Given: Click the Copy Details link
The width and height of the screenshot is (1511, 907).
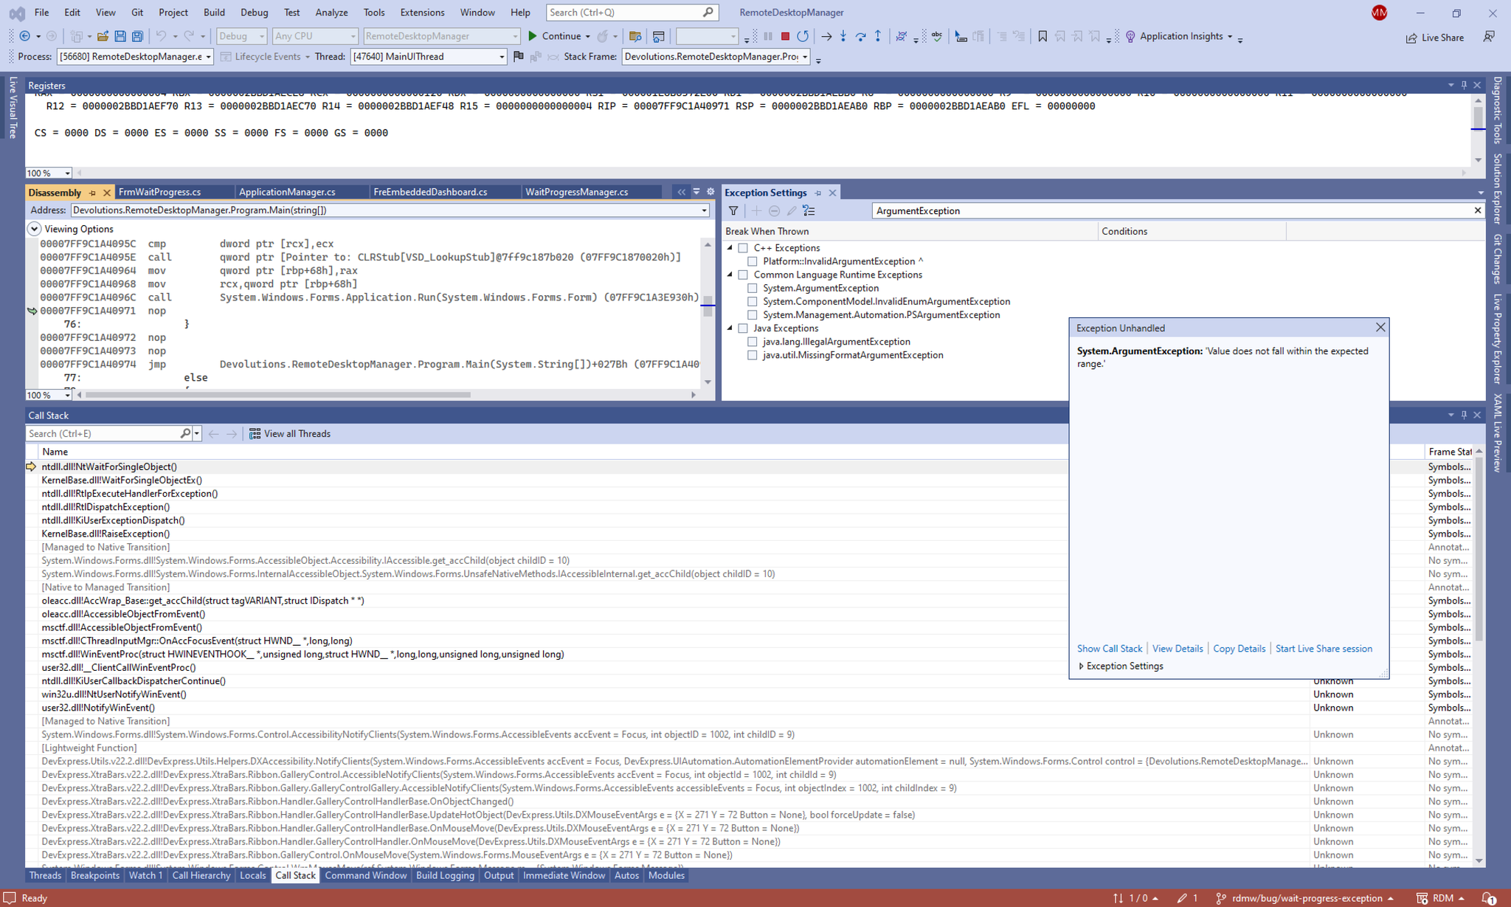Looking at the screenshot, I should (x=1239, y=649).
